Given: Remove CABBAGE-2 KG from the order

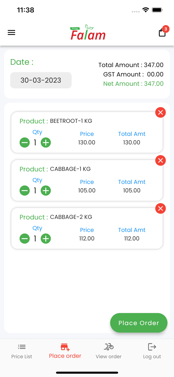Looking at the screenshot, I should (160, 208).
